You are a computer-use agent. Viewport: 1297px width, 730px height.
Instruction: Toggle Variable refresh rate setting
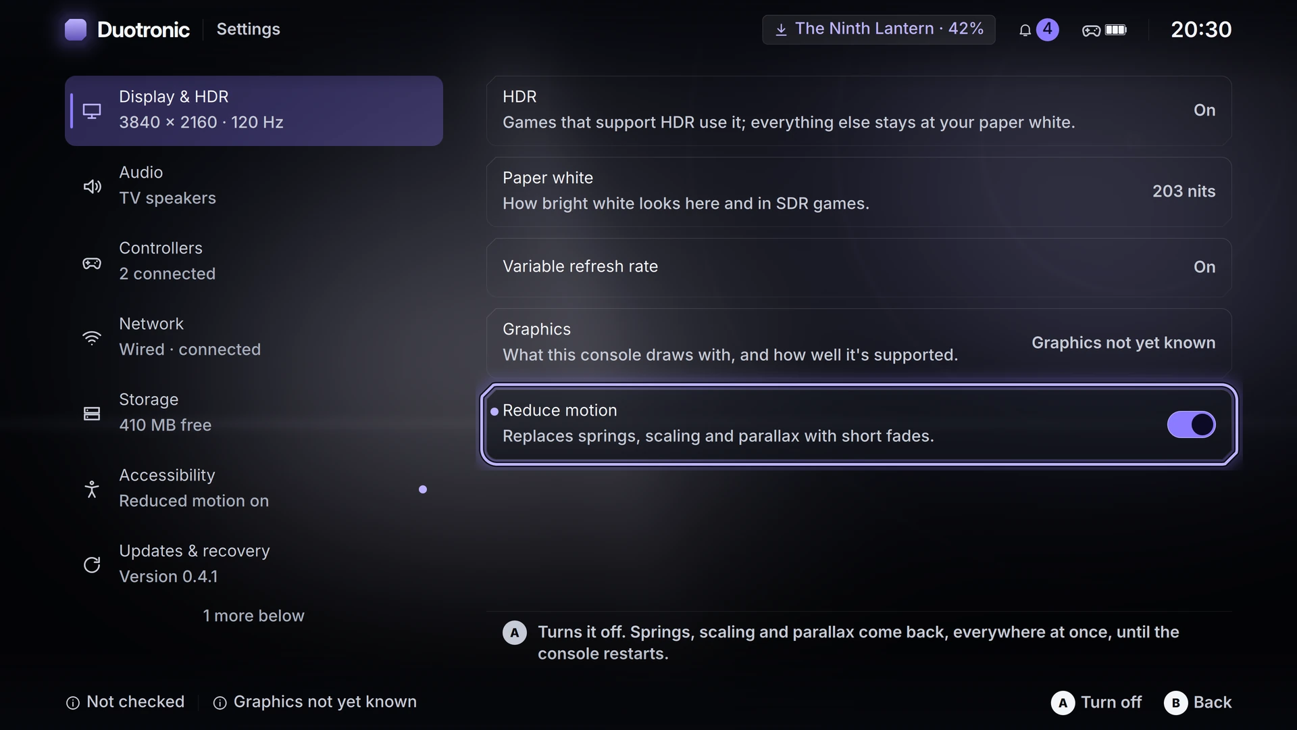859,267
